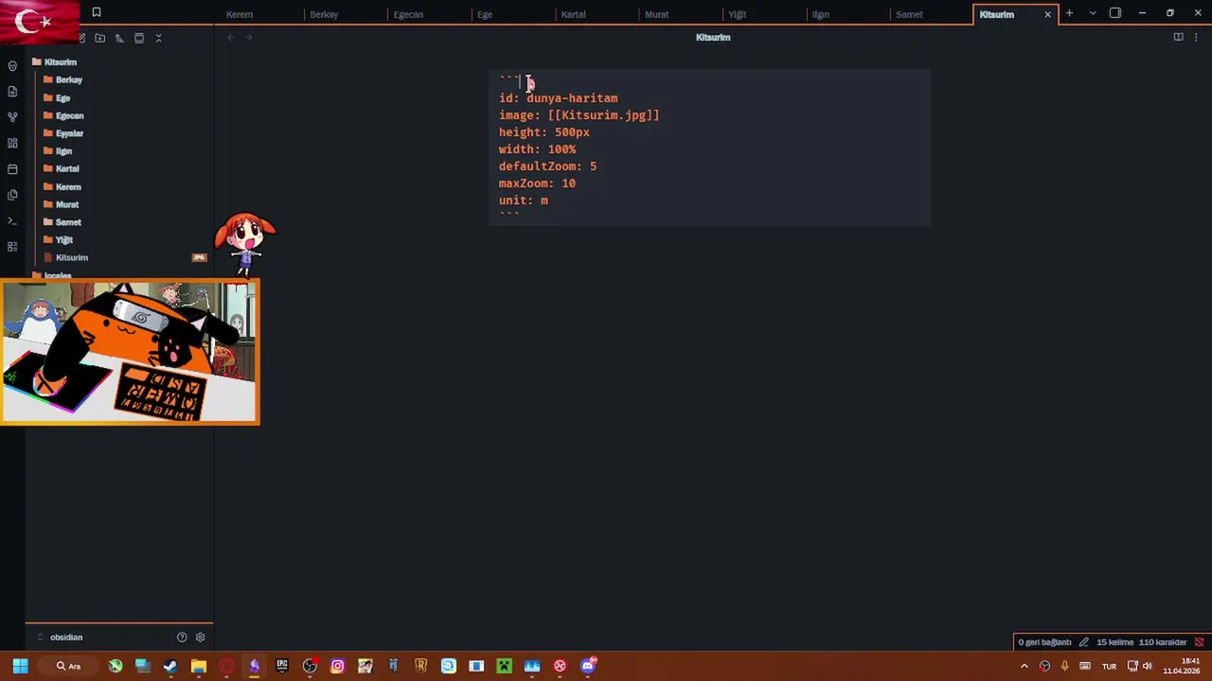1212x681 pixels.
Task: Change sort order in file explorer toolbar
Action: tap(119, 38)
